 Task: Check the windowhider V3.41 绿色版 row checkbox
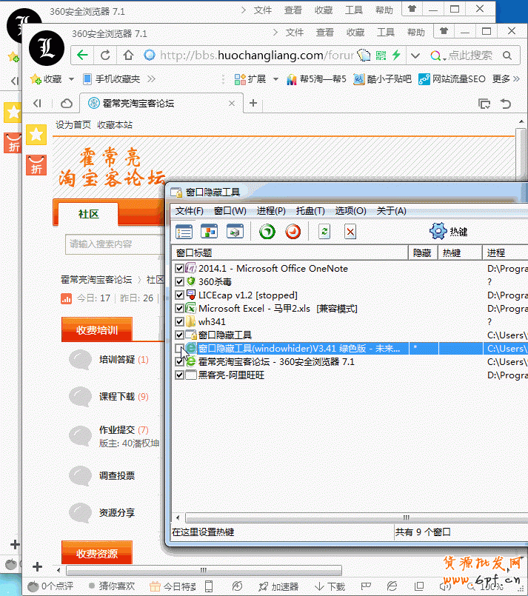(179, 348)
